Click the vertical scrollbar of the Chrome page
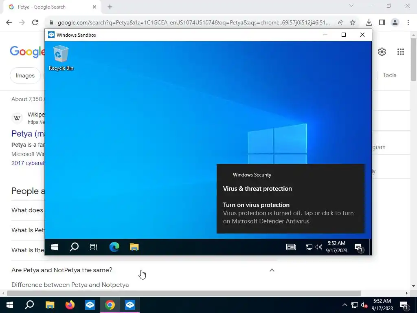The width and height of the screenshot is (417, 313). [x=413, y=60]
